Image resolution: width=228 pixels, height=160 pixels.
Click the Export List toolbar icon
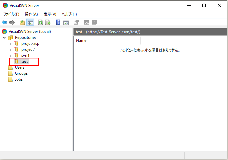[48, 23]
